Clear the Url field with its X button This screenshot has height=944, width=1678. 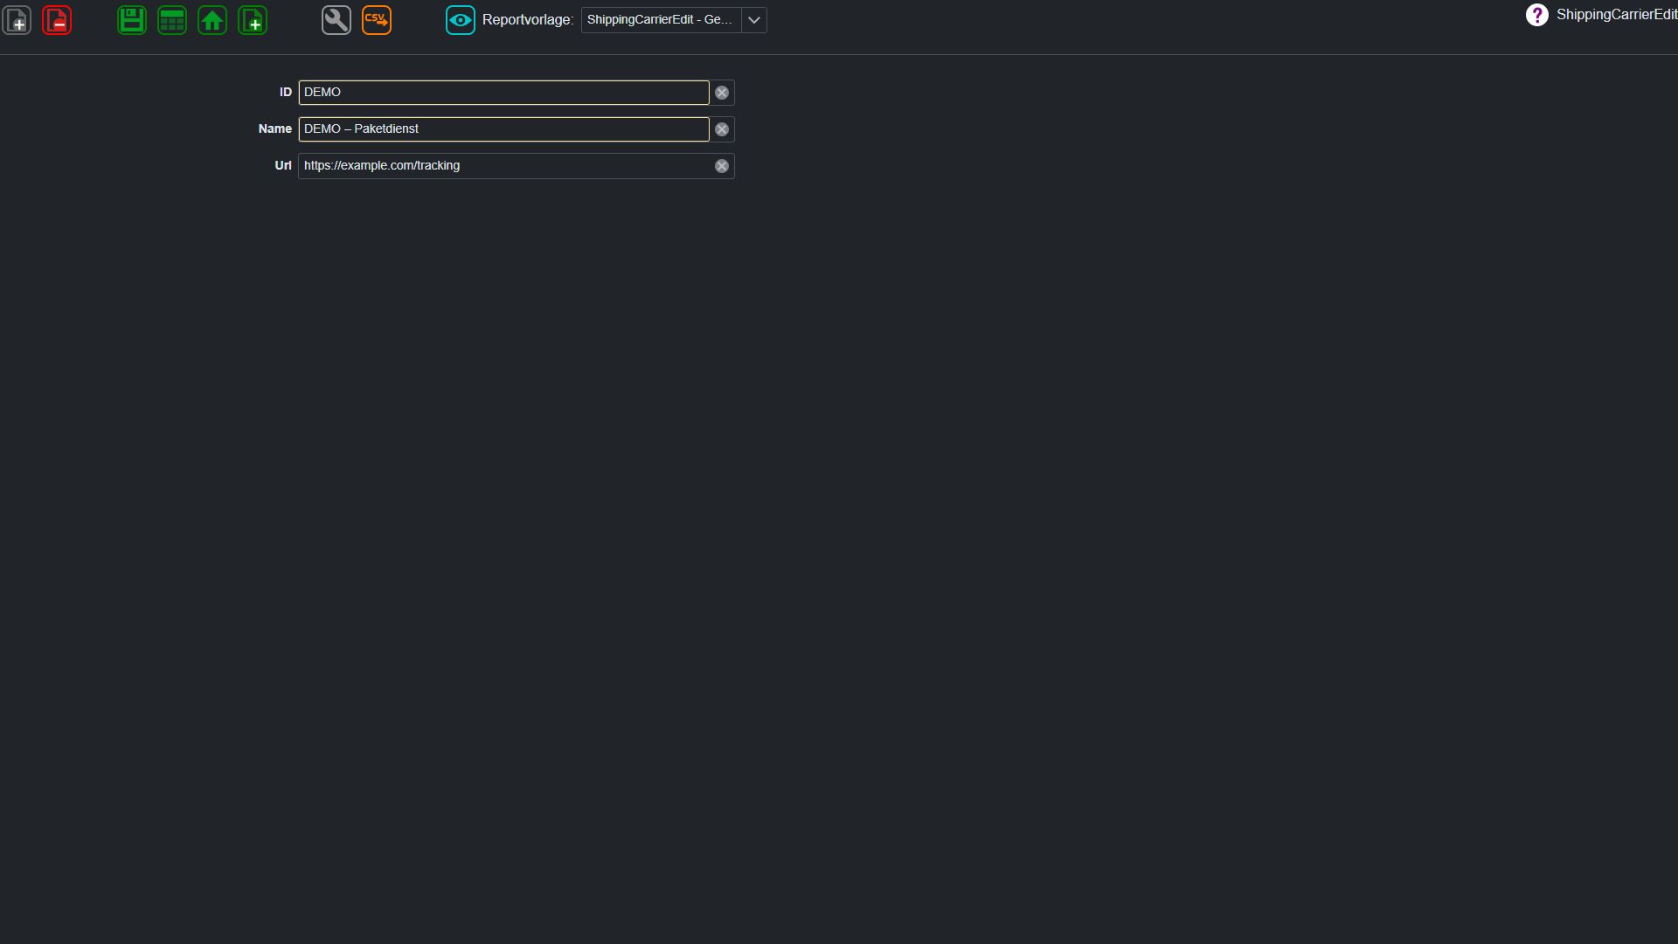point(722,166)
